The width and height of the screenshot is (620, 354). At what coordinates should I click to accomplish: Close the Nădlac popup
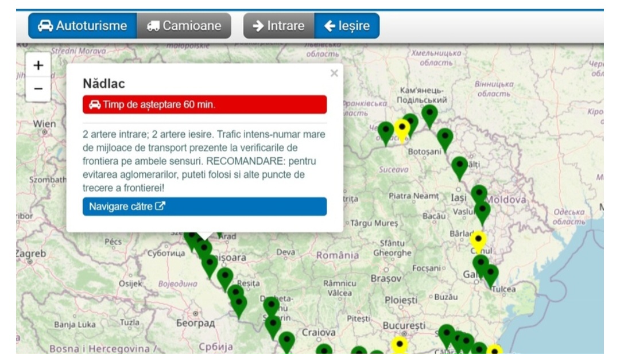click(x=334, y=73)
